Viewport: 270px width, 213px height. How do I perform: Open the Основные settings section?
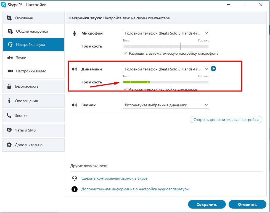[x=34, y=18]
